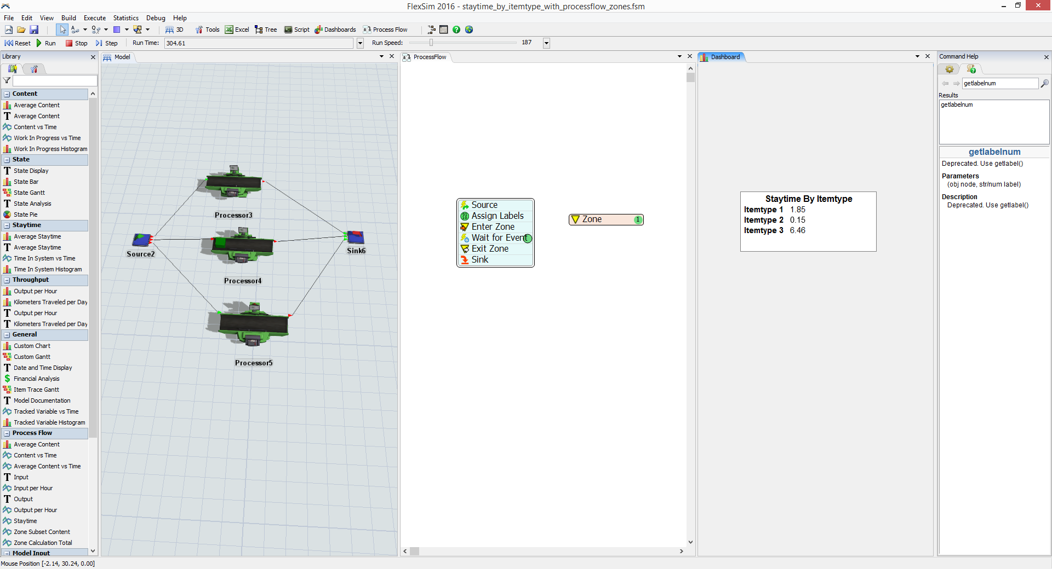
Task: Select the standard pointer selection mode
Action: tap(62, 30)
